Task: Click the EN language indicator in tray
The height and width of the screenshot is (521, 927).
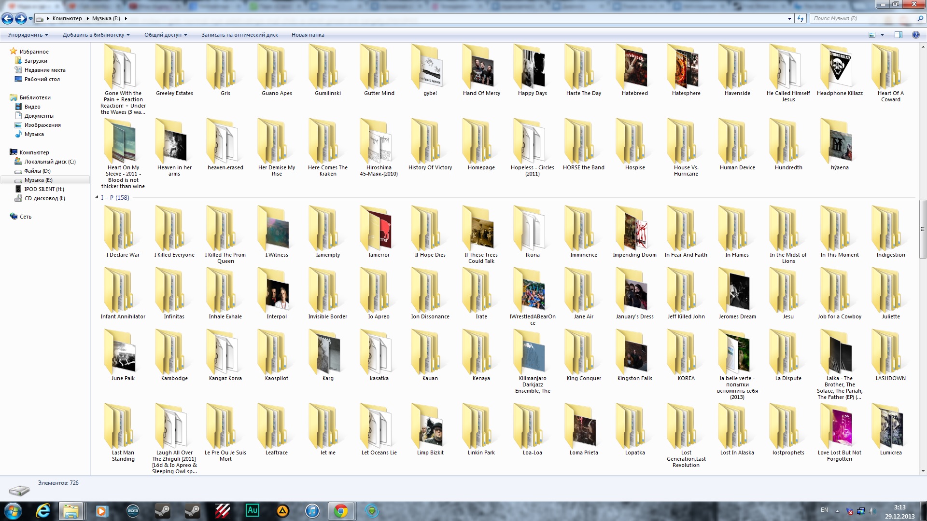Action: point(824,510)
